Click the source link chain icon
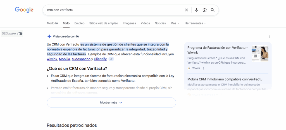286x130 pixels. pyautogui.click(x=111, y=59)
